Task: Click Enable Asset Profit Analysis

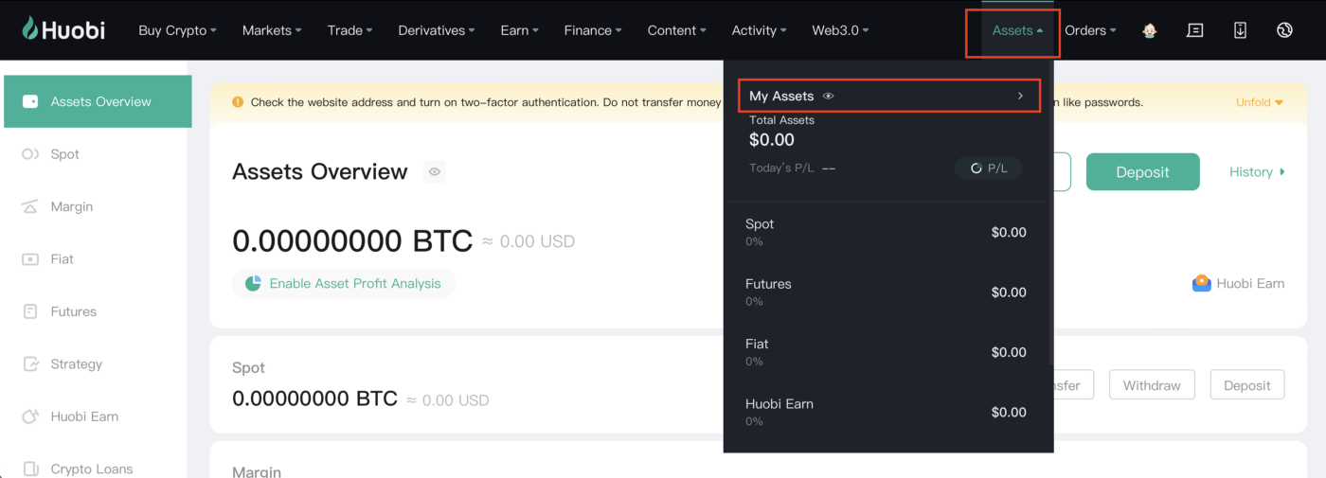Action: (344, 283)
